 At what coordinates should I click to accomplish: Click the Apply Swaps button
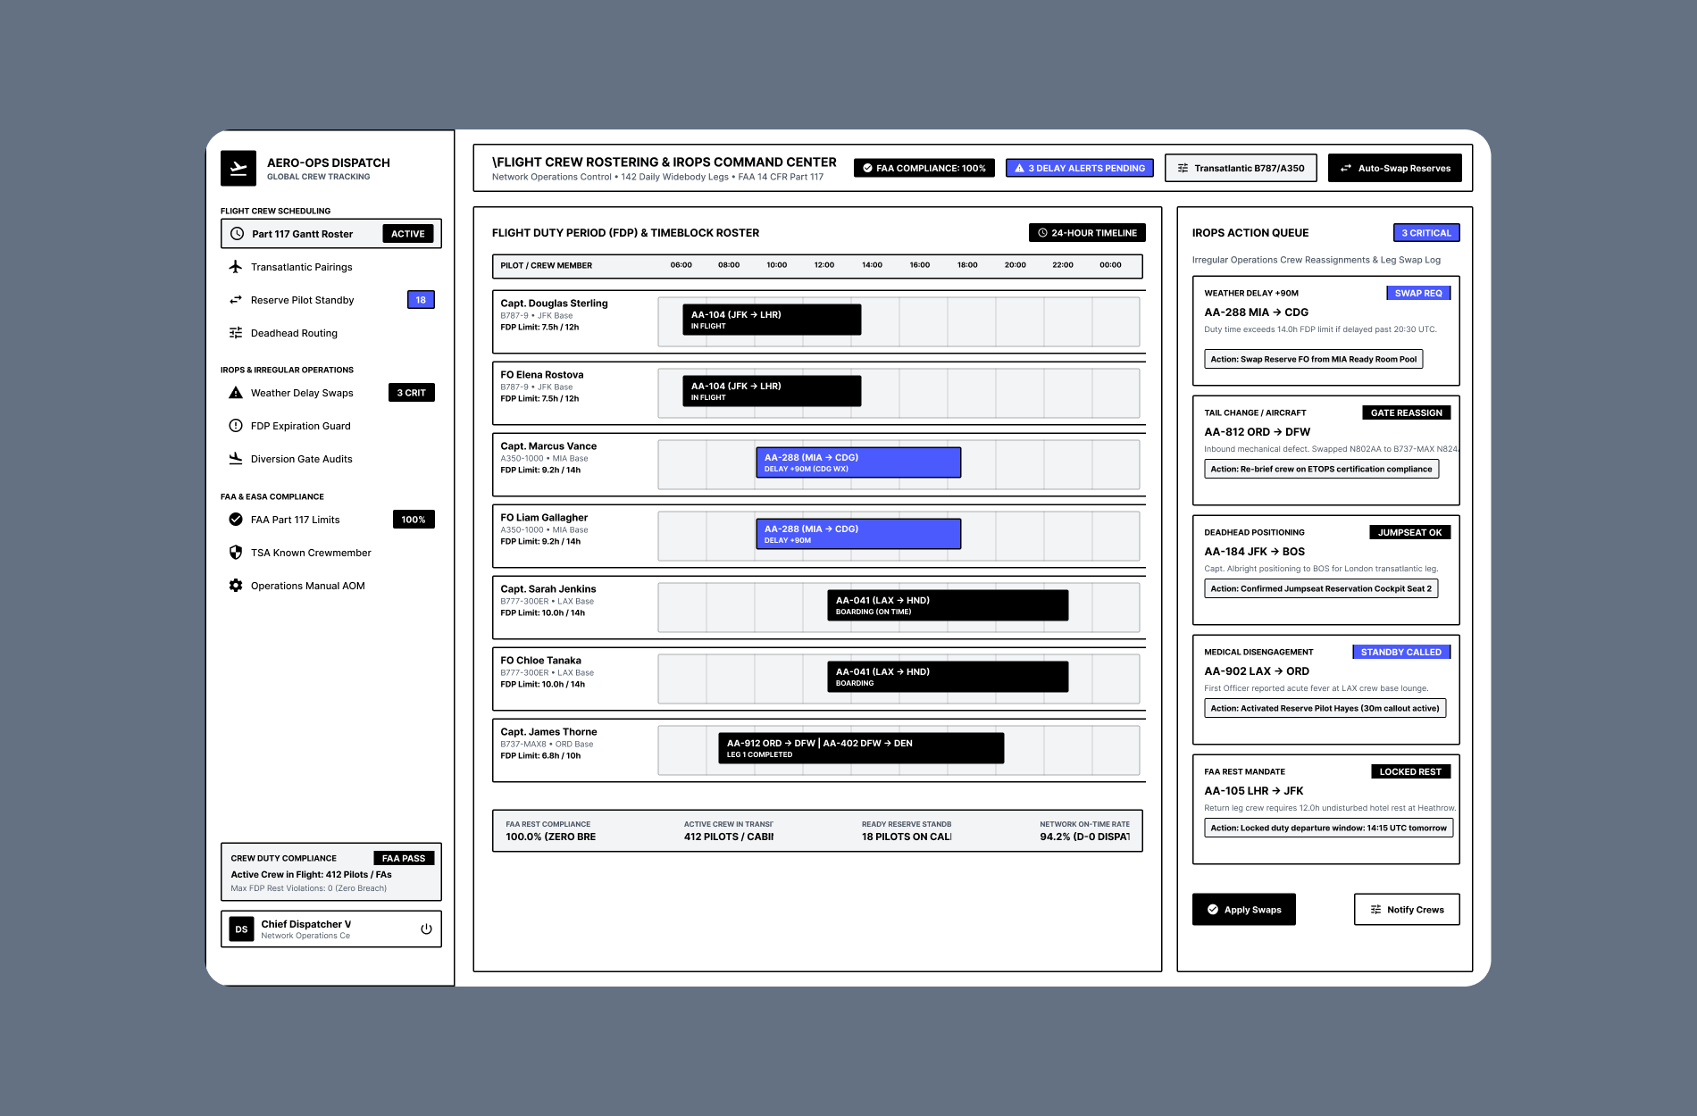click(1244, 910)
